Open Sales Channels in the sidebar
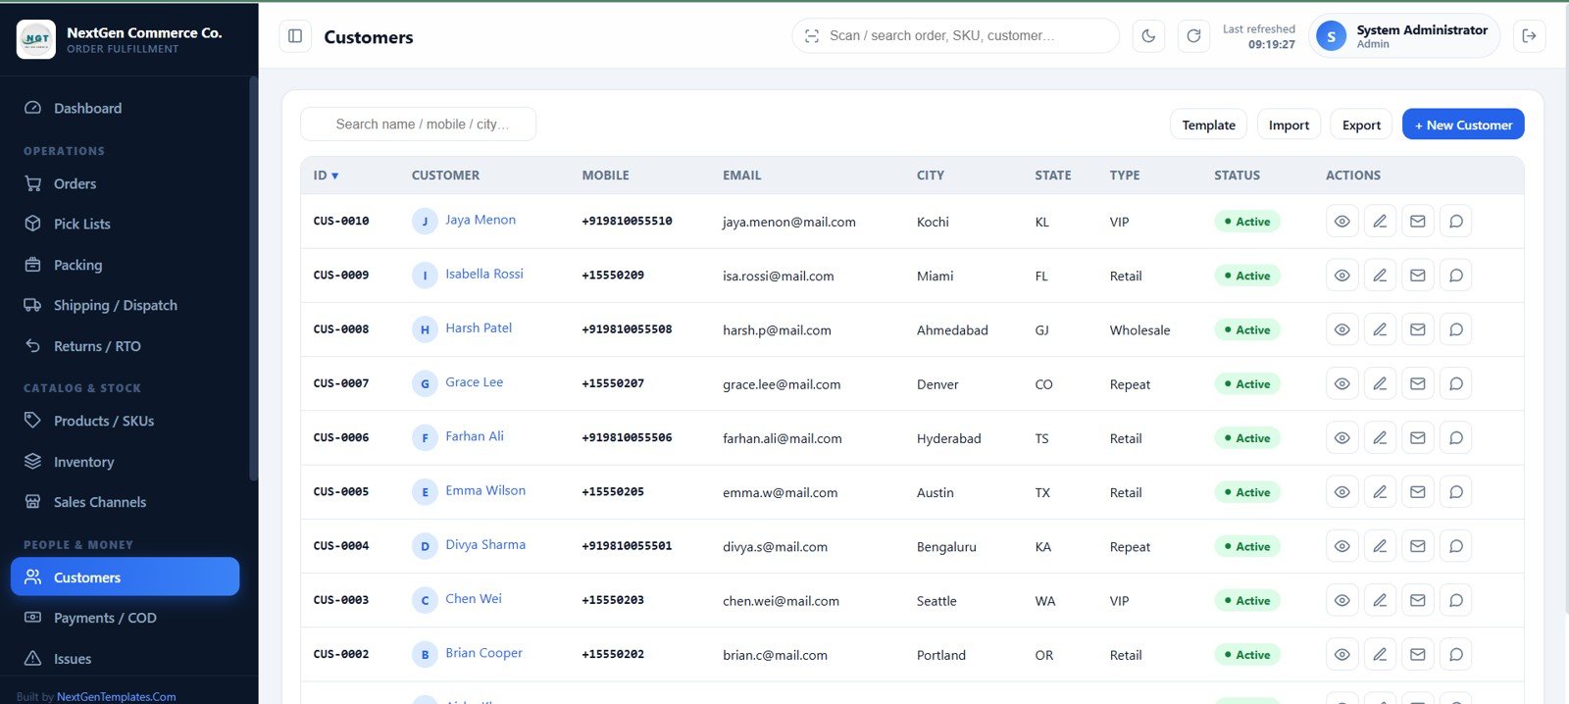Screen dimensions: 1569x704 tap(125, 502)
